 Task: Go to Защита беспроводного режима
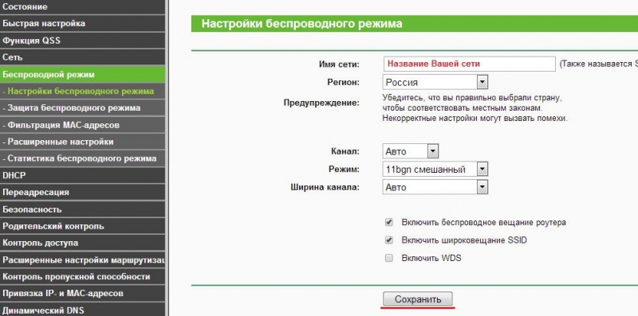pos(83,108)
